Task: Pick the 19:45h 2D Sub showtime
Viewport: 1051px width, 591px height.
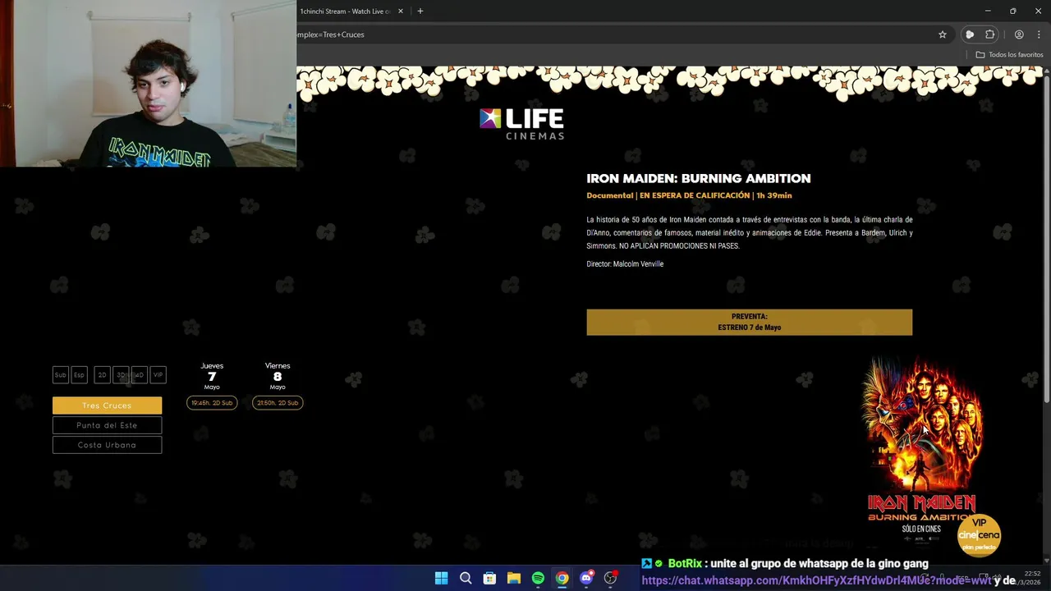Action: (212, 403)
